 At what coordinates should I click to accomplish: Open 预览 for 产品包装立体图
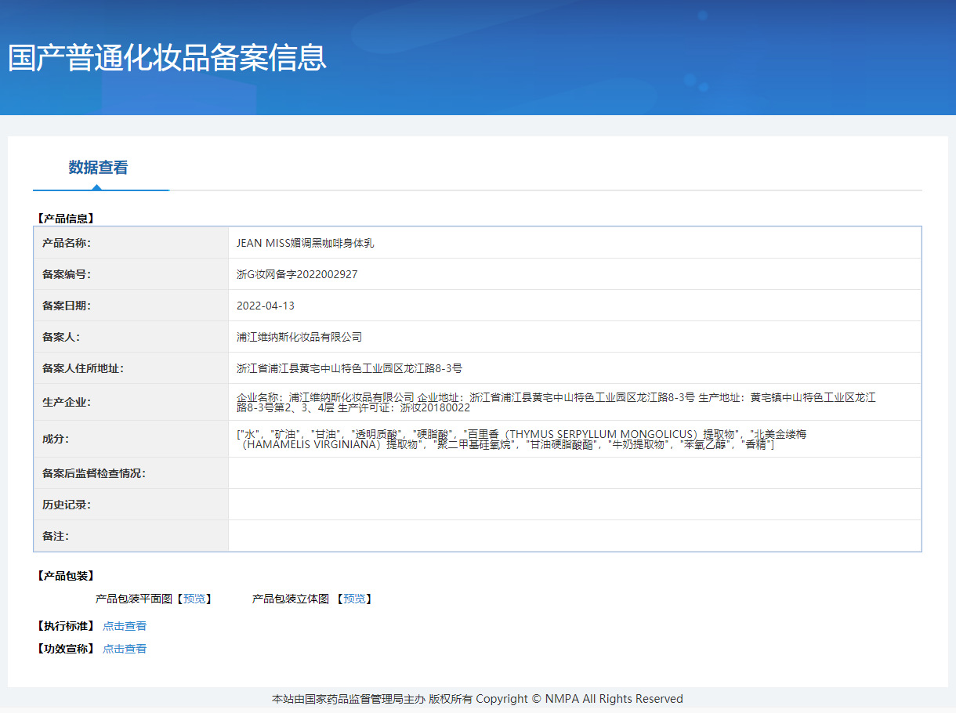pos(353,599)
